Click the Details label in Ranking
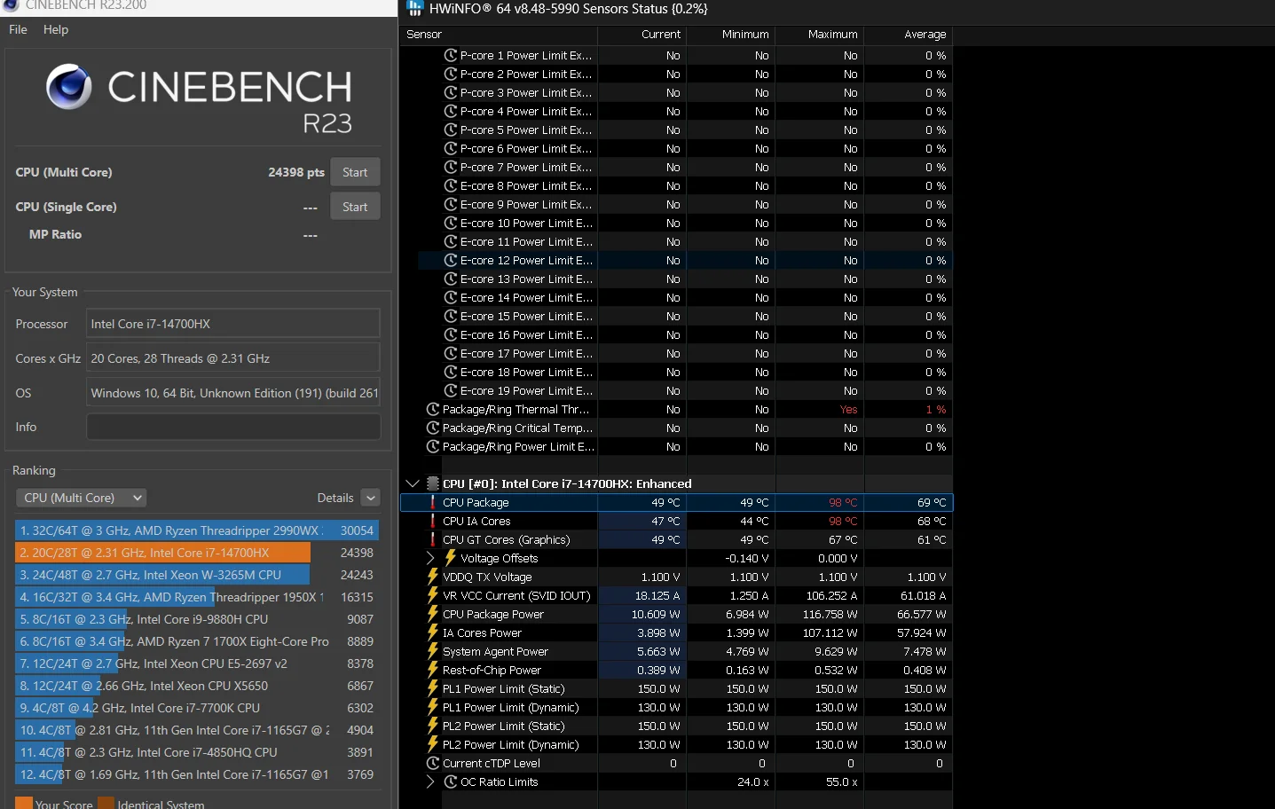The image size is (1275, 809). [335, 498]
